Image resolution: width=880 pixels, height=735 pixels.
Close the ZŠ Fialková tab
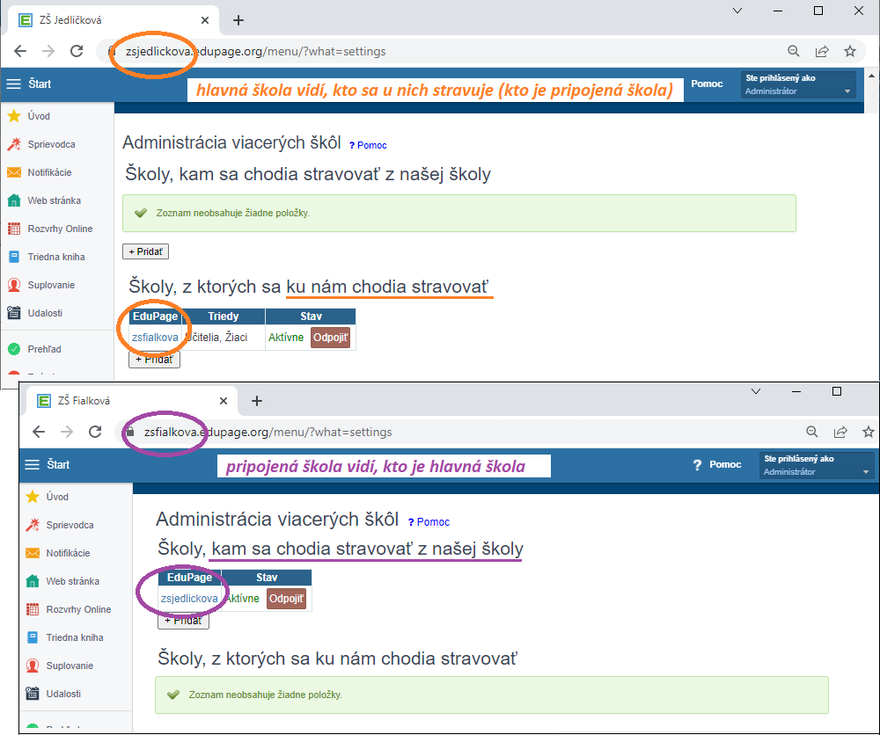point(224,401)
